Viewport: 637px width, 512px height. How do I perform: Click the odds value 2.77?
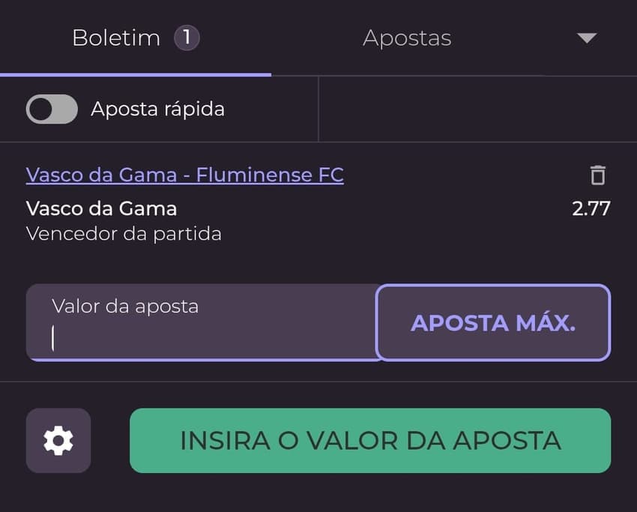click(x=591, y=208)
